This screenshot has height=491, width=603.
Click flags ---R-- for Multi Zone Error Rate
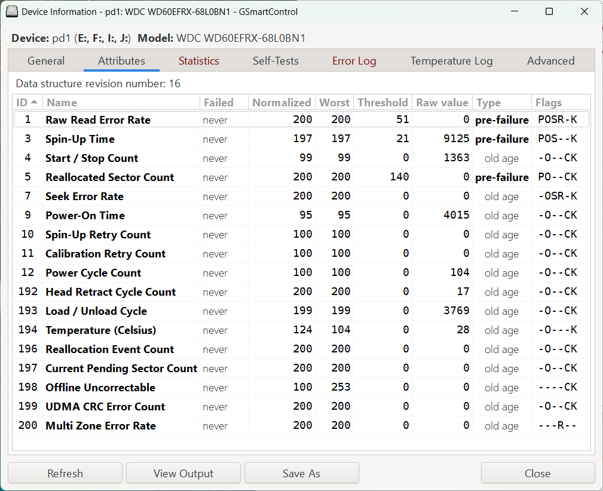tap(558, 425)
